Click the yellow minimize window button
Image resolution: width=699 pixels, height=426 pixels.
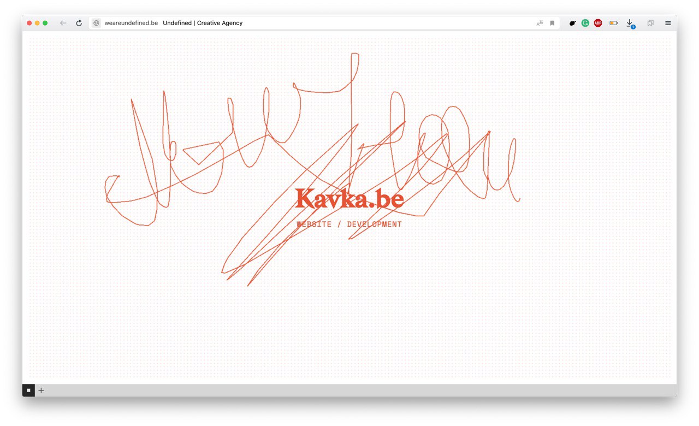(37, 23)
